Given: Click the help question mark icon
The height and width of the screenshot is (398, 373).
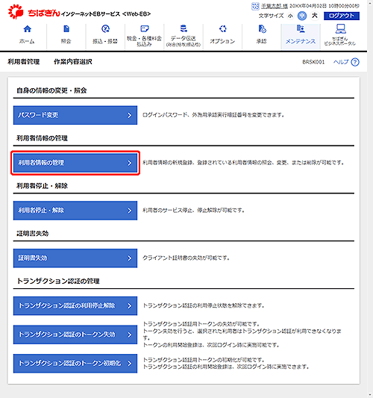Looking at the screenshot, I should click(x=355, y=62).
